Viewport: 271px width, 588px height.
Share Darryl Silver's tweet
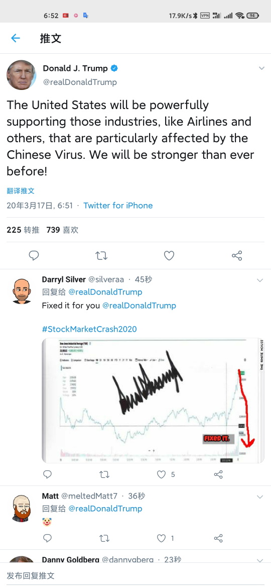tap(218, 474)
